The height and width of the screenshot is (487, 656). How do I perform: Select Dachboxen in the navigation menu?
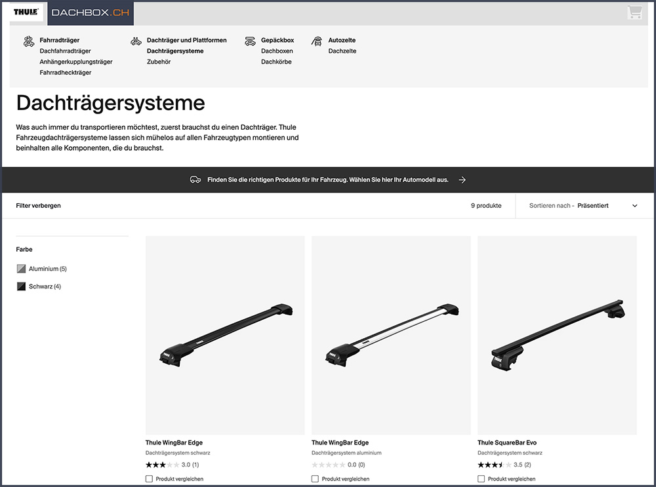(x=277, y=51)
